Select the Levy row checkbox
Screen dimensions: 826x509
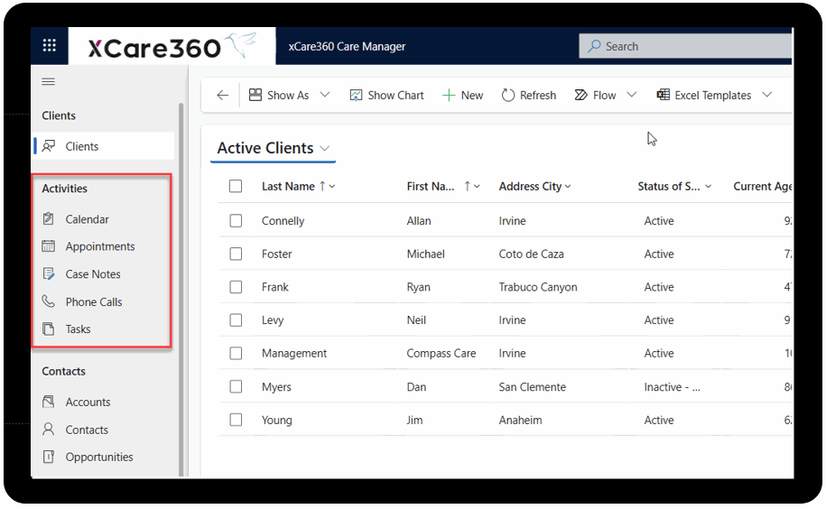236,320
